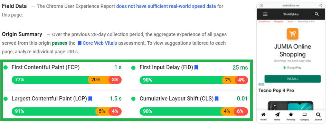
Task: Select the Gadgets breadcrumb link
Action: [278, 22]
